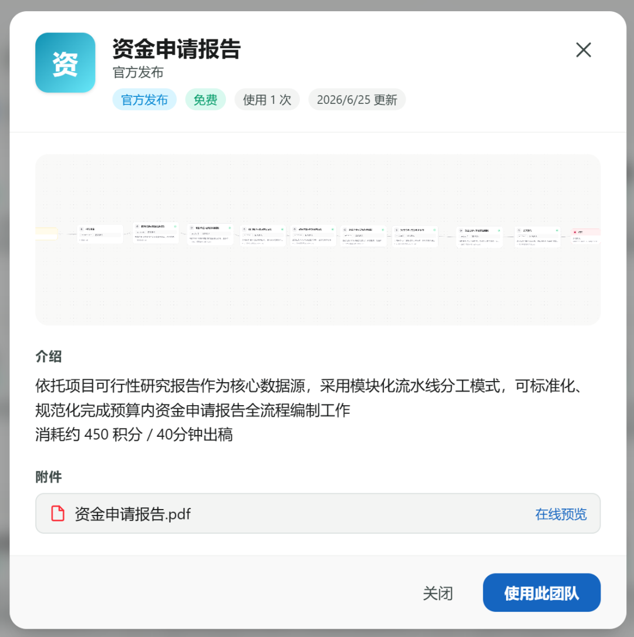Click the 关闭 button
Screen dimensions: 634x637
(x=438, y=593)
